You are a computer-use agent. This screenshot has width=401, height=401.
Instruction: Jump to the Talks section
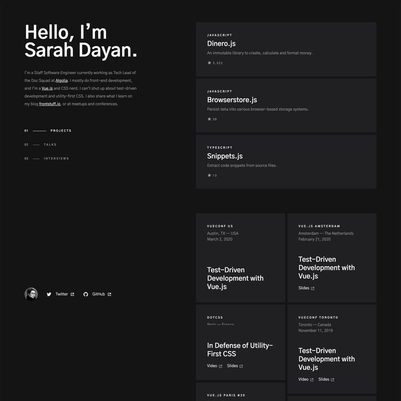[50, 145]
